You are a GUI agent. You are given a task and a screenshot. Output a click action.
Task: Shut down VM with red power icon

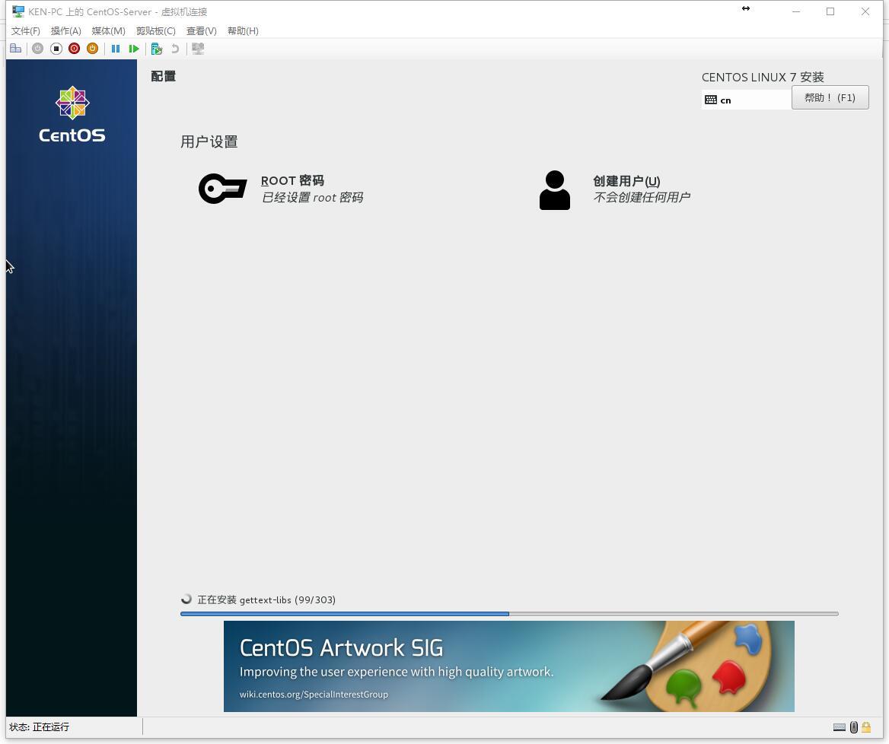(x=75, y=49)
